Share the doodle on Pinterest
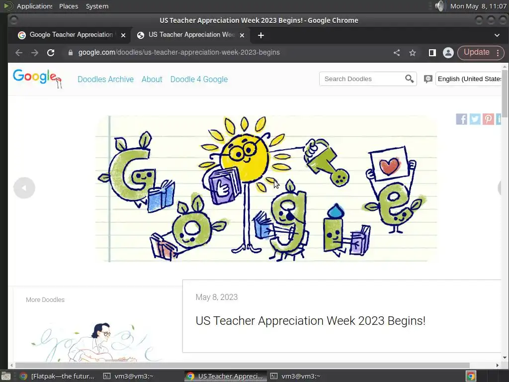Viewport: 509px width, 382px height. click(x=488, y=119)
